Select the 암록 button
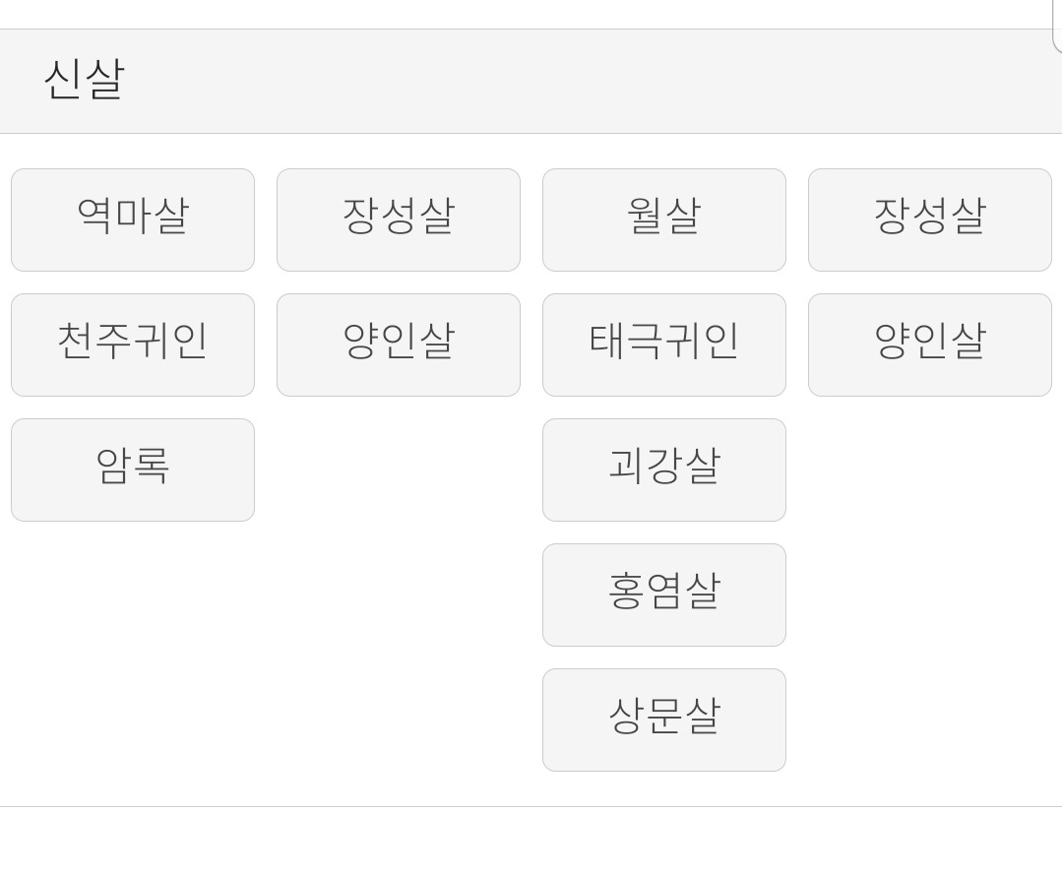The height and width of the screenshot is (877, 1062). pos(133,470)
